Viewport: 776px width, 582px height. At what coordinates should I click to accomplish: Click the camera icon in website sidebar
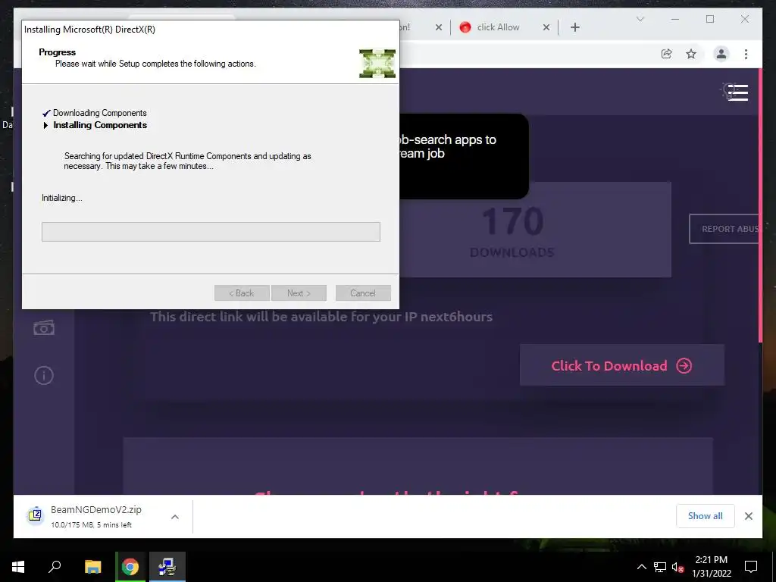(43, 327)
